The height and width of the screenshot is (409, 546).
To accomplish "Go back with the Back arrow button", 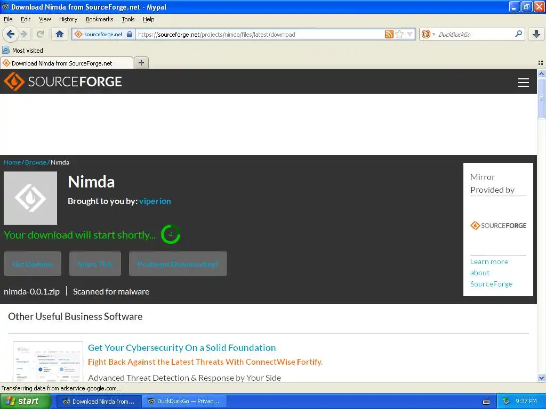I will pyautogui.click(x=10, y=34).
